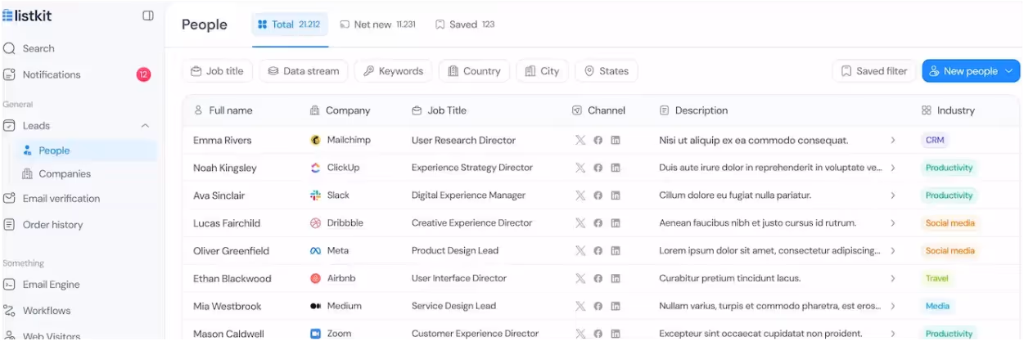Click the Industry column header
The height and width of the screenshot is (341, 1024).
948,110
